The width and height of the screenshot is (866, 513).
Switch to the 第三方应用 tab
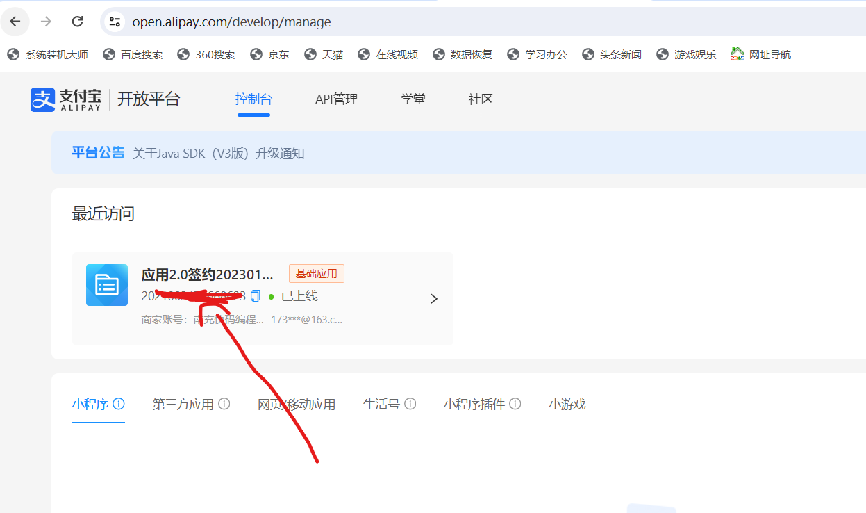point(183,404)
